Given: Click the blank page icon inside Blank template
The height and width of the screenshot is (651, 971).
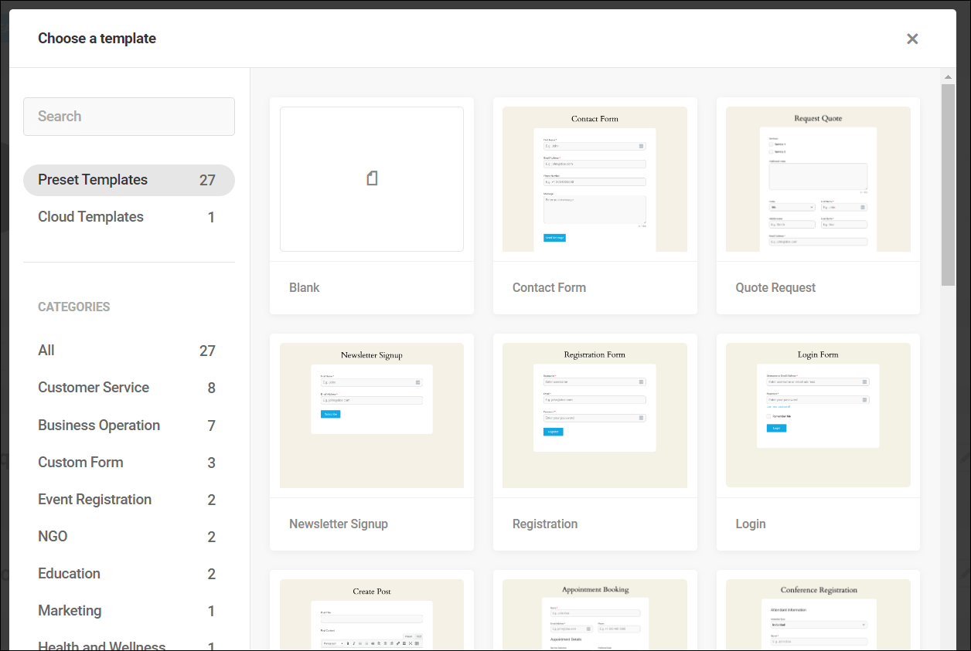Looking at the screenshot, I should 372,178.
